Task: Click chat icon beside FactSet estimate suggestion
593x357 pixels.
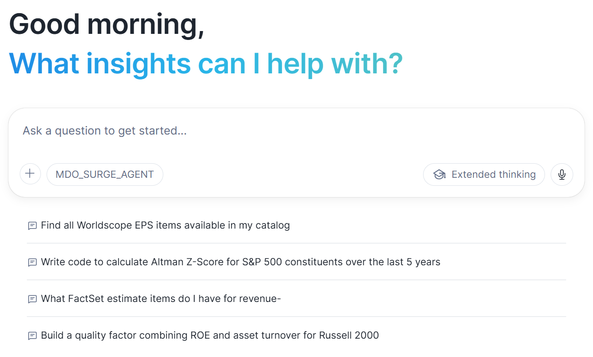Action: tap(32, 299)
